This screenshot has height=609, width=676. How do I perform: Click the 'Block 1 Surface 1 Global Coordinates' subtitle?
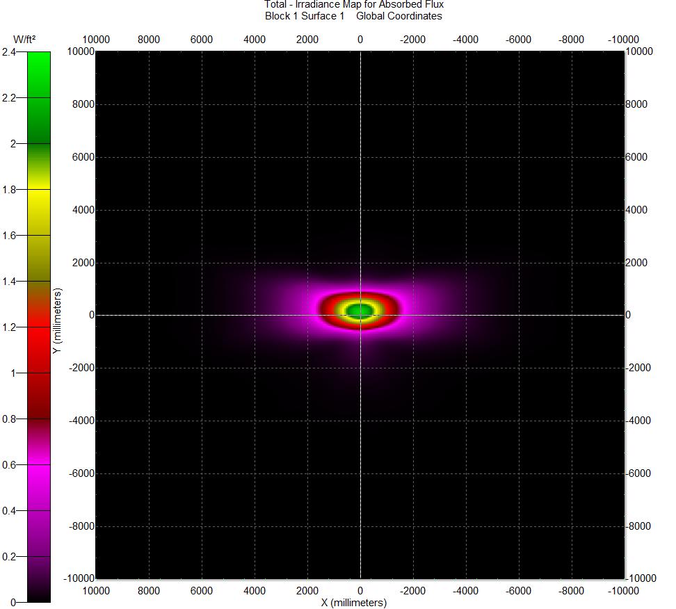click(353, 16)
